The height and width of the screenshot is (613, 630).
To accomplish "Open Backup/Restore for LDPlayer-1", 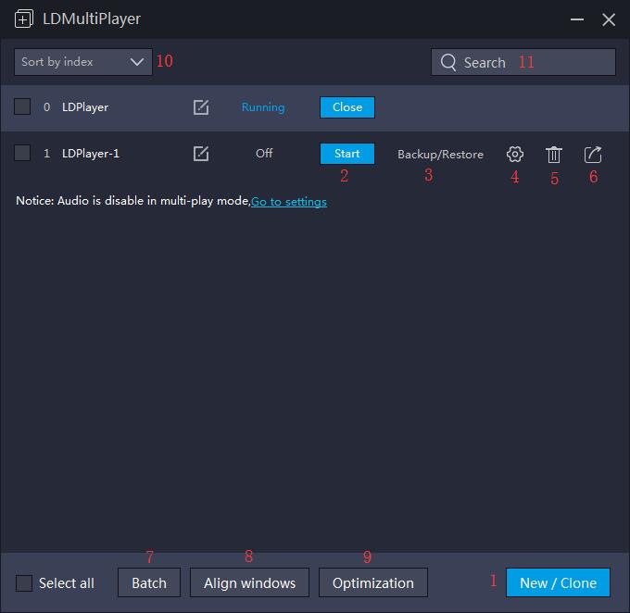I will pos(440,155).
